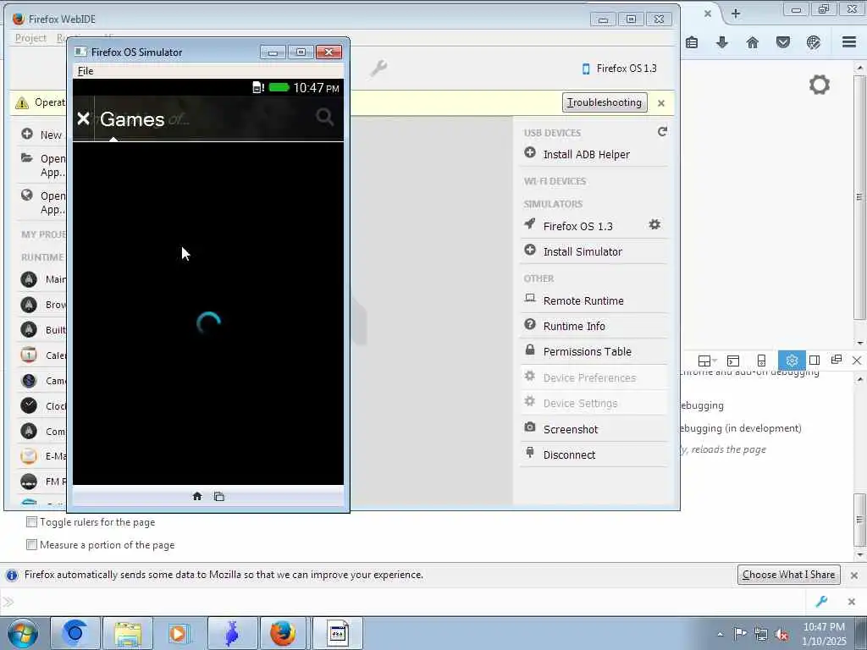Open Windows Media Player taskbar icon
The height and width of the screenshot is (650, 867).
[x=179, y=633]
